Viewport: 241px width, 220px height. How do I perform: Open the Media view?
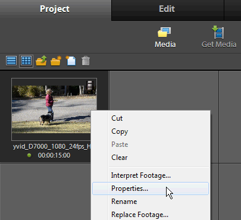tap(165, 37)
